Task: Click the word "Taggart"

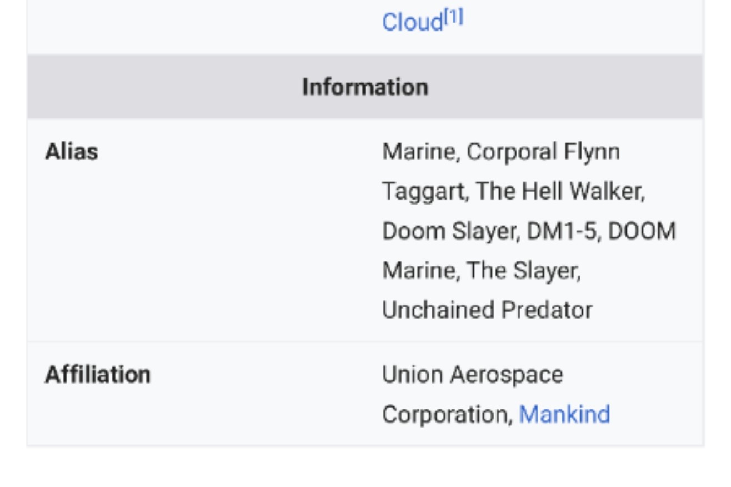Action: click(x=423, y=192)
